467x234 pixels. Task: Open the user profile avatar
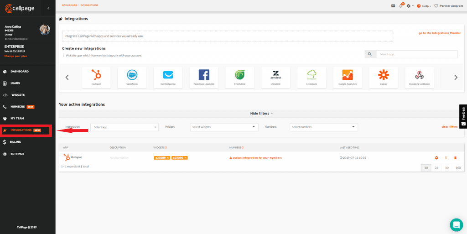[x=45, y=30]
